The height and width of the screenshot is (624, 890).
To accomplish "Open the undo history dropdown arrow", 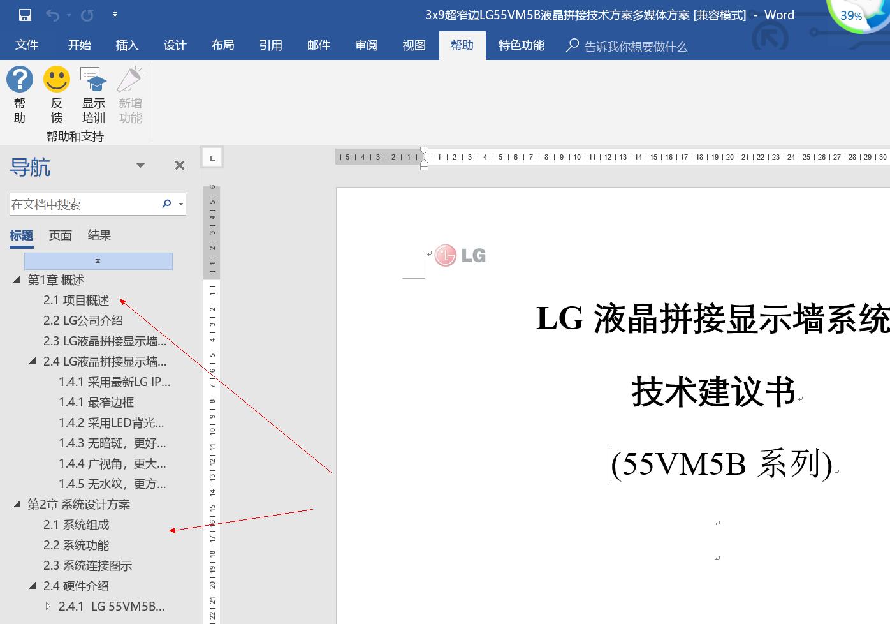I will (69, 15).
